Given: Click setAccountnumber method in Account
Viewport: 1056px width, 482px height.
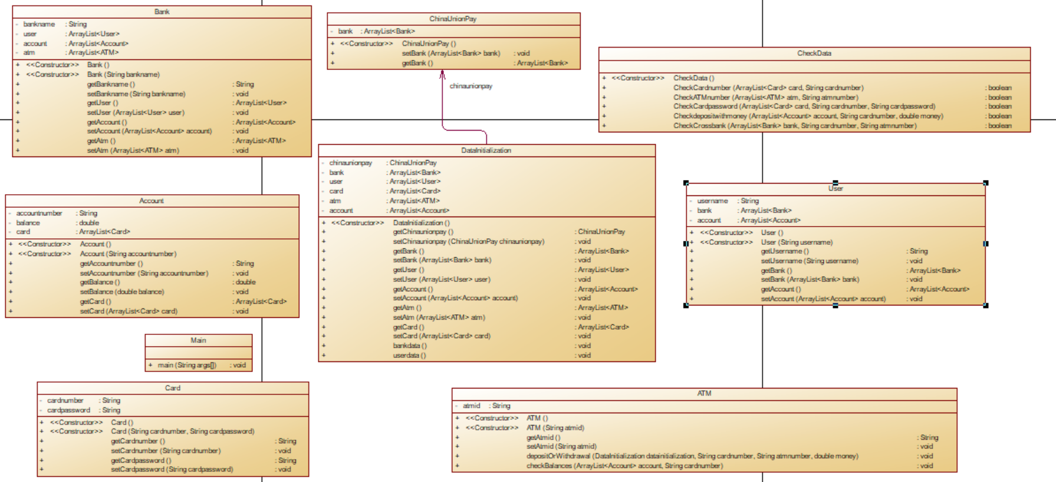Looking at the screenshot, I should click(144, 273).
